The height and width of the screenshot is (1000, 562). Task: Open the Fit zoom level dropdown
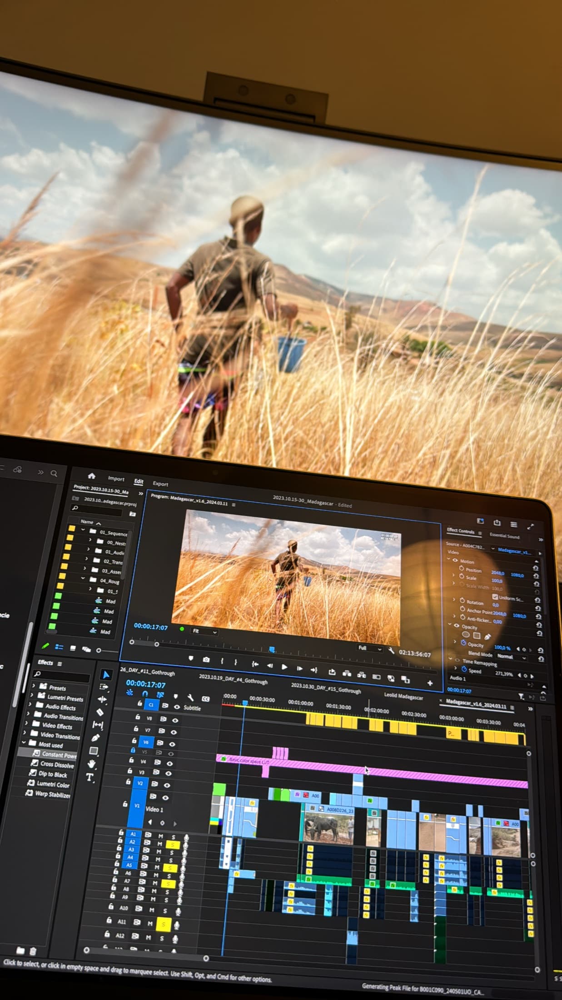click(204, 631)
